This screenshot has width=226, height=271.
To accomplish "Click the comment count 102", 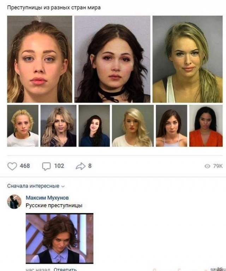I will [59, 166].
